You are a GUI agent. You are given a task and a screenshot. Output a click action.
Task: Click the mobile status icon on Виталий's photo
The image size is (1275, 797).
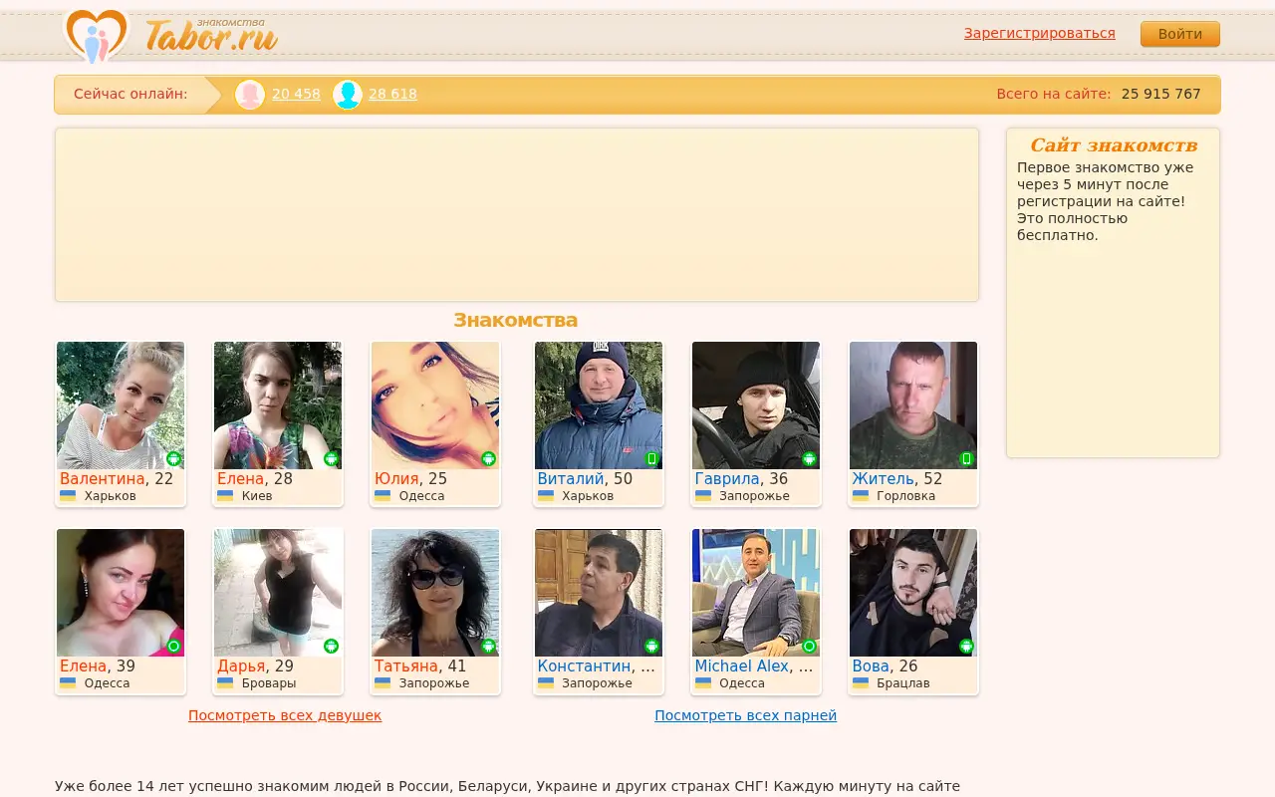652,458
